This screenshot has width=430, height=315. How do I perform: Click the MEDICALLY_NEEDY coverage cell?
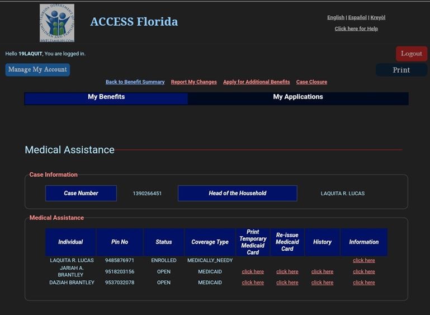tap(210, 260)
